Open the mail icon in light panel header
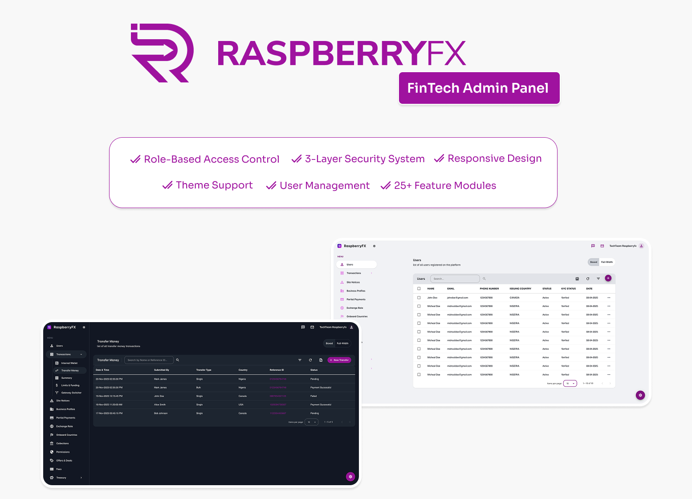 pos(602,246)
